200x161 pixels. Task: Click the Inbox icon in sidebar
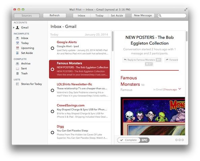[18, 38]
